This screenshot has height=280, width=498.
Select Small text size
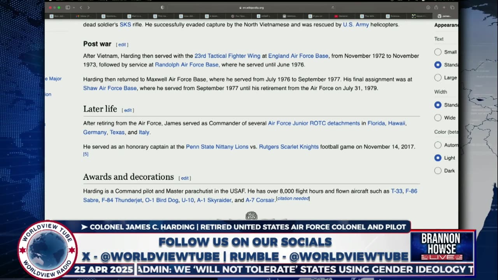tap(438, 52)
